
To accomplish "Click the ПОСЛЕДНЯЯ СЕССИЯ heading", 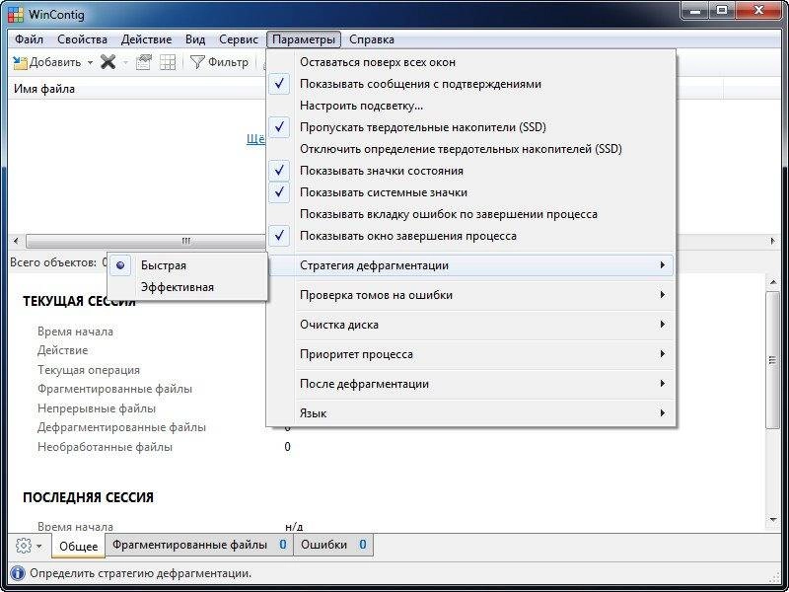I will (x=88, y=497).
